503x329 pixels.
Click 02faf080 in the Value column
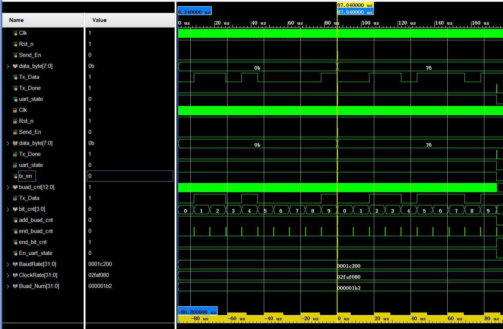(x=99, y=275)
